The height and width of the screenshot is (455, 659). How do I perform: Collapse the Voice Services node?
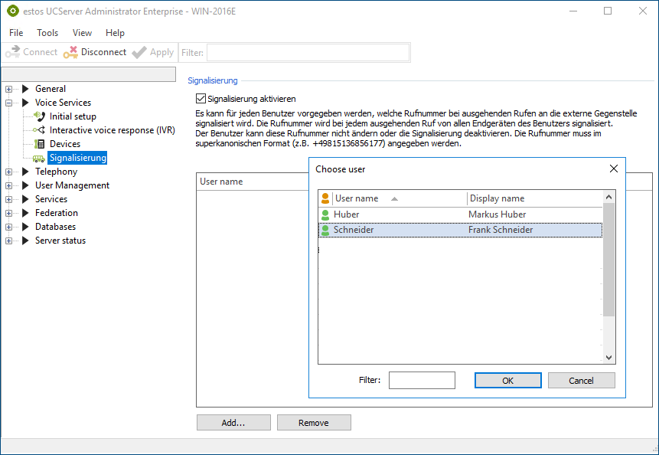click(x=9, y=103)
